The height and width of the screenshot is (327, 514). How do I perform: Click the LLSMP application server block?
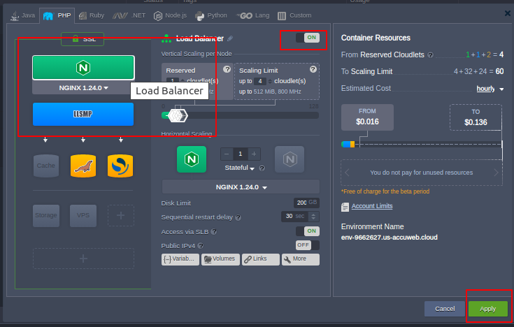[x=83, y=114]
